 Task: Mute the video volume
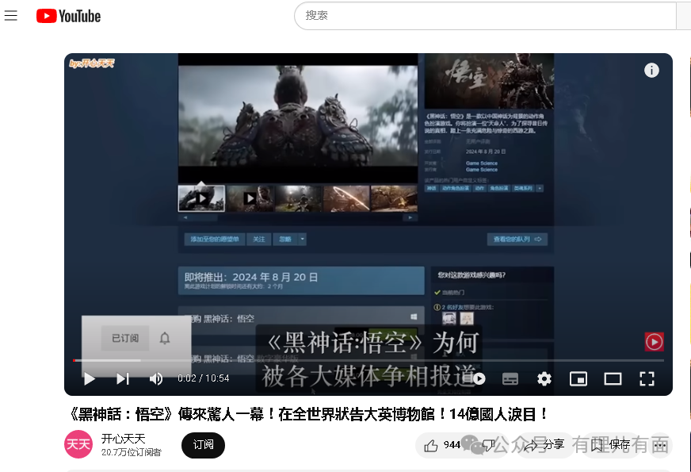coord(156,379)
